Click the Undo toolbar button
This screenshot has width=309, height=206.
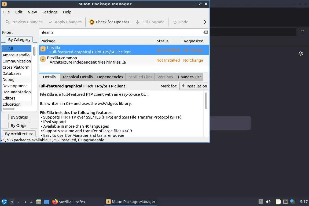tap(181, 22)
